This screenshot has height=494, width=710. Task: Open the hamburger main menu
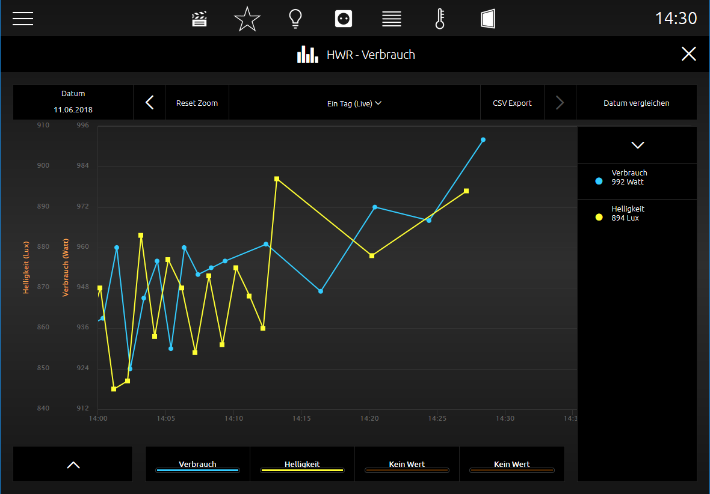click(x=23, y=19)
